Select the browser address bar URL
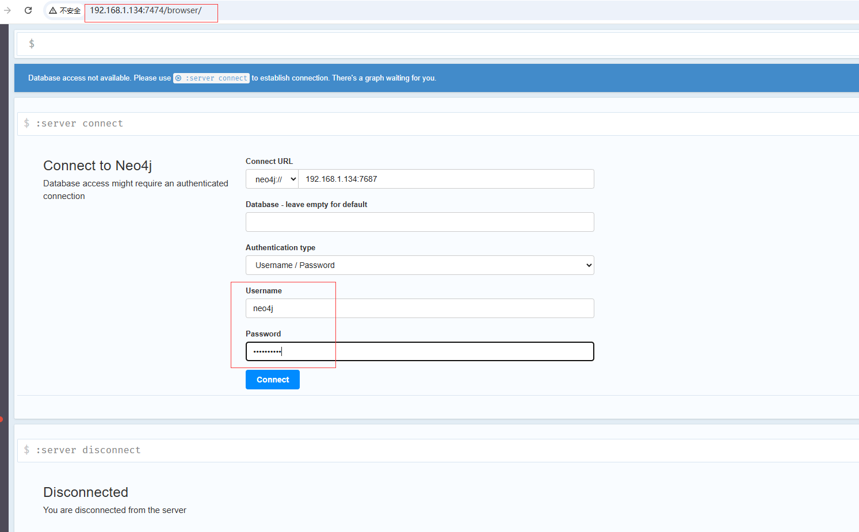Viewport: 859px width, 532px height. coord(146,10)
